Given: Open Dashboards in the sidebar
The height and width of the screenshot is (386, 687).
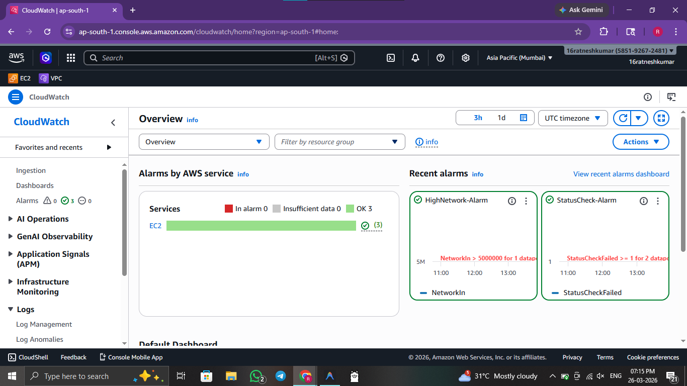Looking at the screenshot, I should click(35, 186).
